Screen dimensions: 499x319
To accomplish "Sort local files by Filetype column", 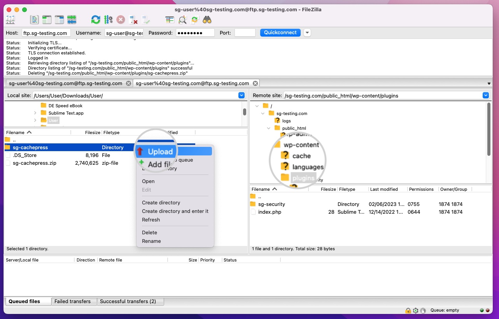I will point(119,132).
